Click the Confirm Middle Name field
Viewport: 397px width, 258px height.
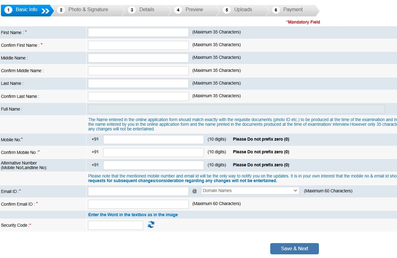coord(138,71)
